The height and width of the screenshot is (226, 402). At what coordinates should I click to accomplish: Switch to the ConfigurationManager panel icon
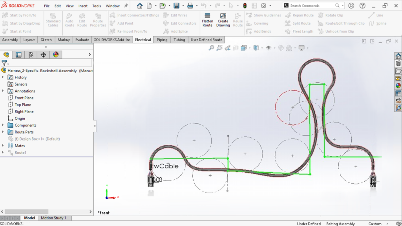point(31,55)
